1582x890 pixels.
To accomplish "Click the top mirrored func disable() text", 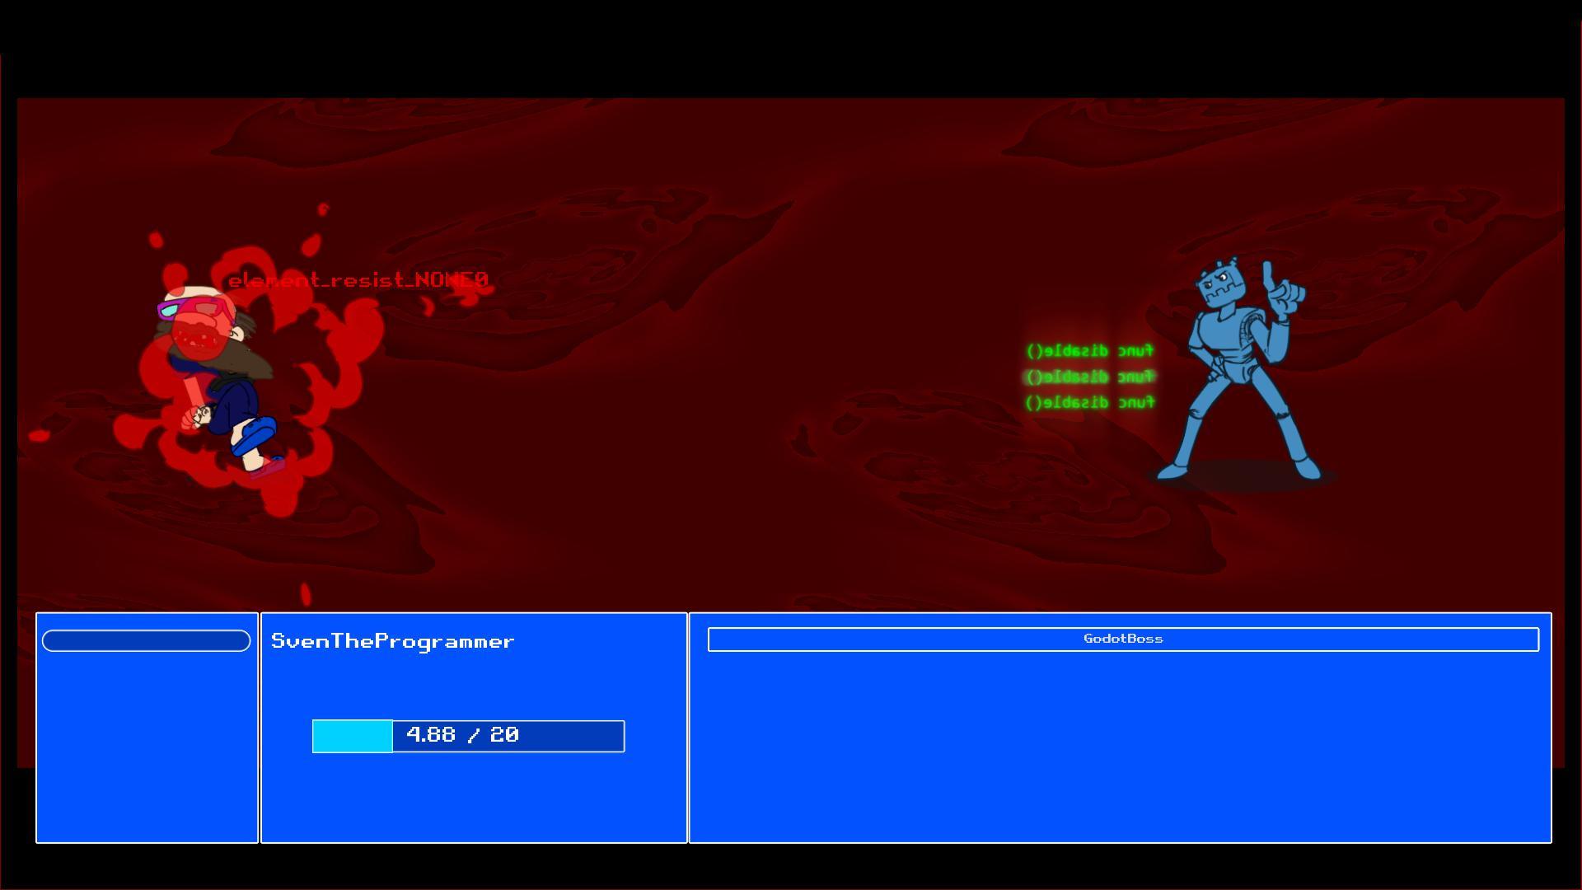I will coord(1089,351).
